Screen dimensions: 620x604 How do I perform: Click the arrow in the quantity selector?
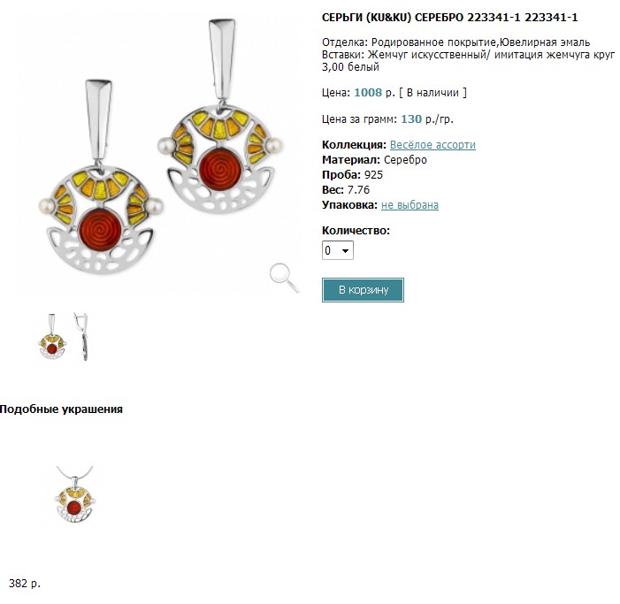(345, 250)
